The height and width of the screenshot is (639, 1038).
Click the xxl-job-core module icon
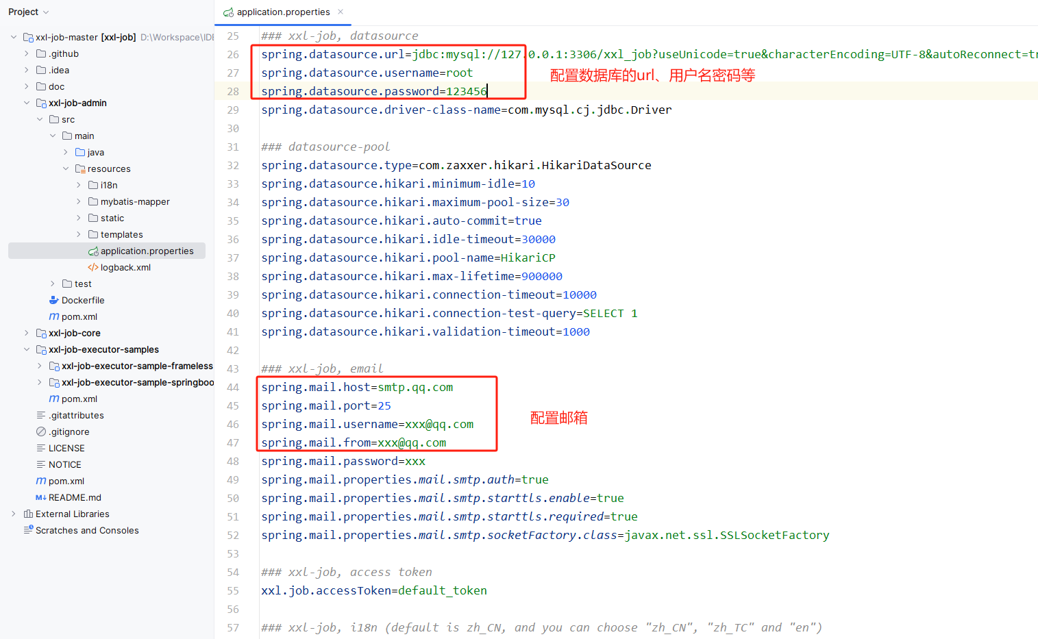[x=41, y=333]
